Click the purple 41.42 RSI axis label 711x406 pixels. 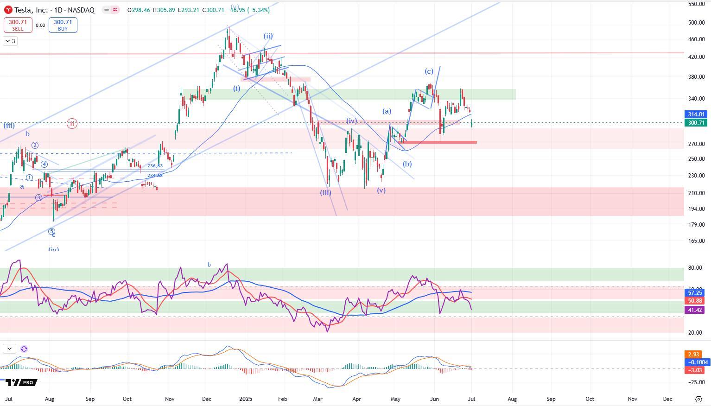click(x=694, y=310)
